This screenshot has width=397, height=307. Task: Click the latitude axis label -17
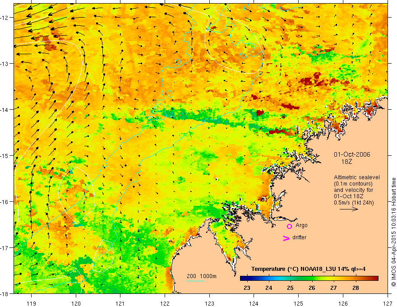(5, 248)
